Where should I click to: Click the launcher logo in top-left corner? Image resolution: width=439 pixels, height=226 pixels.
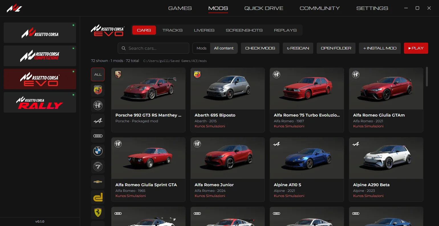[14, 8]
